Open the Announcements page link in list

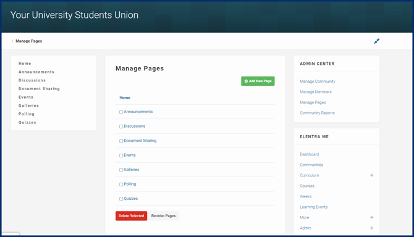pos(138,112)
